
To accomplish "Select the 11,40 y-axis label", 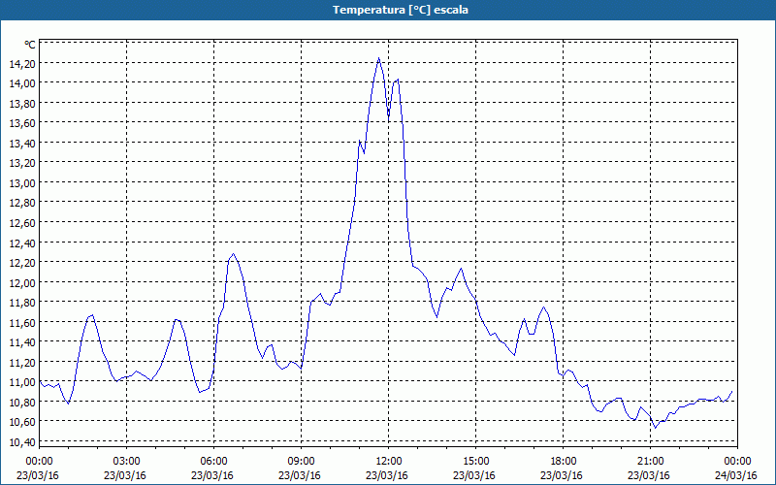I will 22,342.
